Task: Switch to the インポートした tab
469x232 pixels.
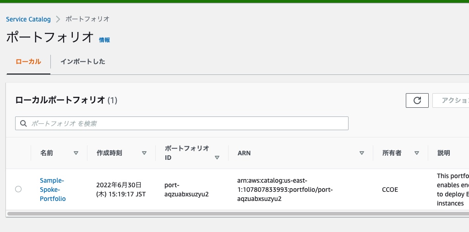Action: coord(83,62)
